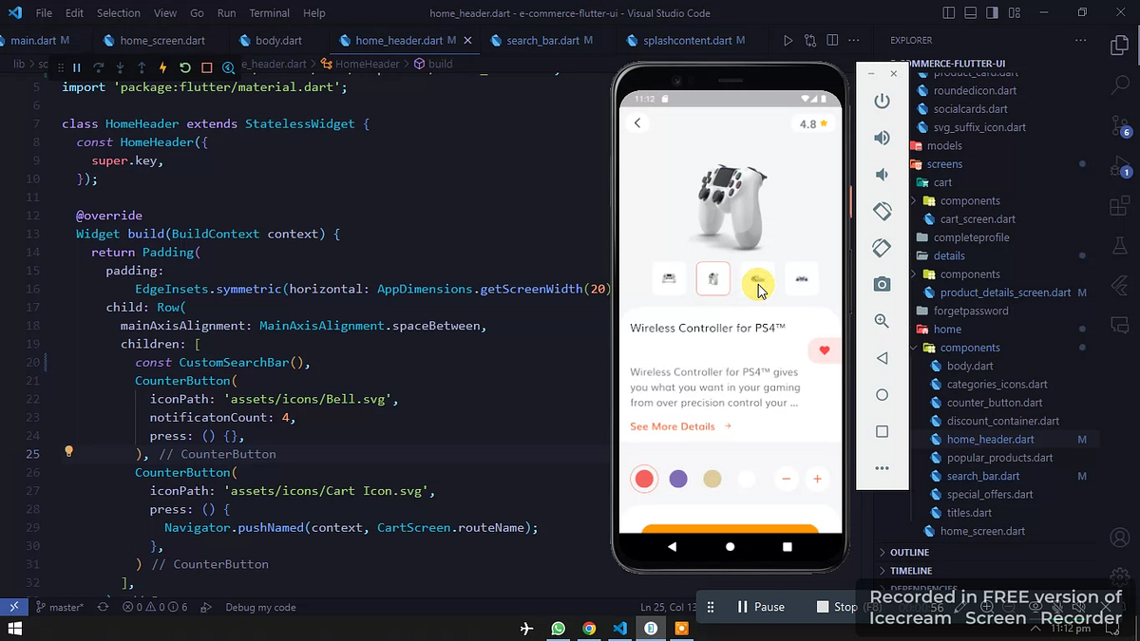The height and width of the screenshot is (641, 1140).
Task: Toggle the favorite heart on the product
Action: (824, 350)
